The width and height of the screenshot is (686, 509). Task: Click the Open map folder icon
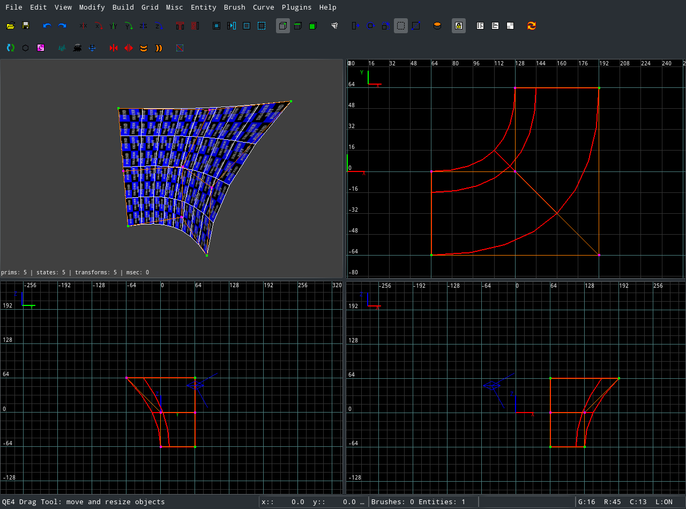[x=10, y=26]
